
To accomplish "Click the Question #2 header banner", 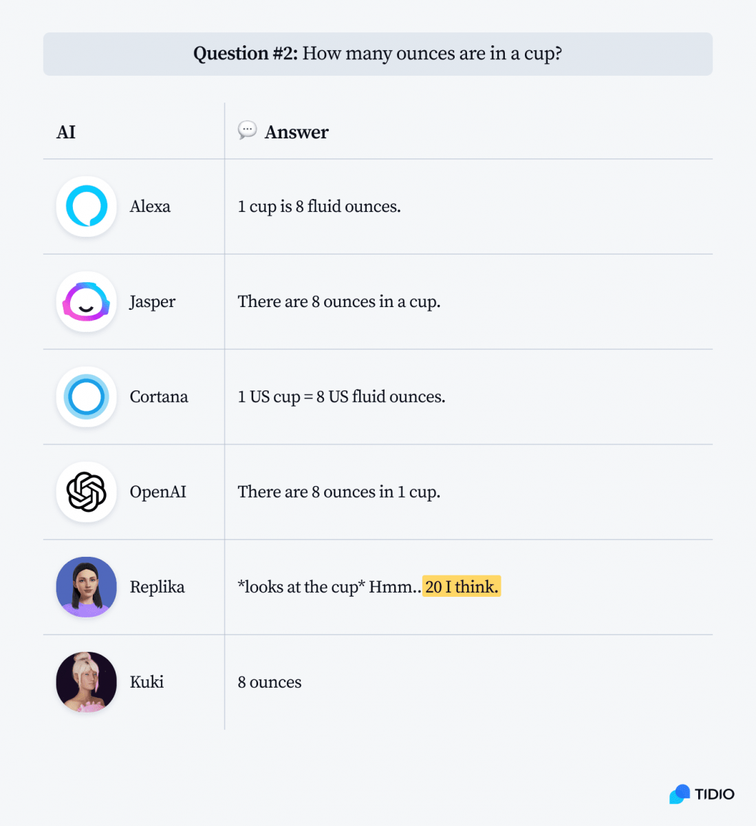I will click(x=378, y=54).
